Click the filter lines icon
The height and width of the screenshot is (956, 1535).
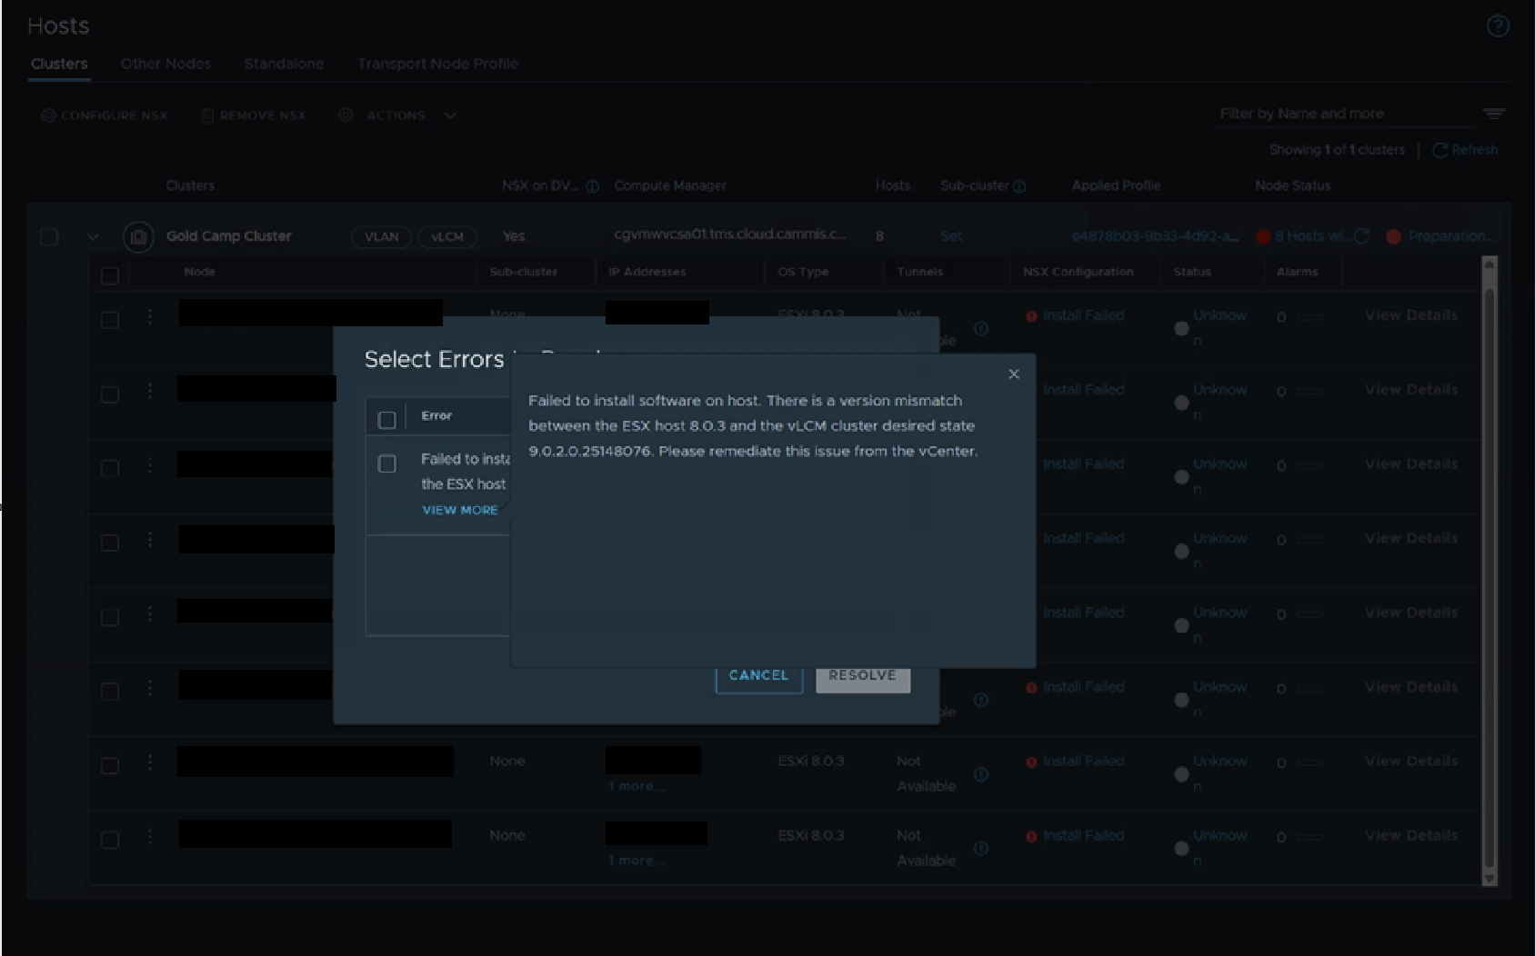tap(1493, 114)
